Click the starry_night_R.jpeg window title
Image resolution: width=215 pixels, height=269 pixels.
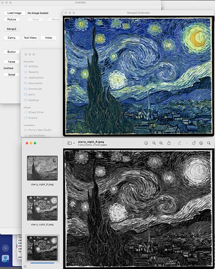pyautogui.click(x=91, y=142)
